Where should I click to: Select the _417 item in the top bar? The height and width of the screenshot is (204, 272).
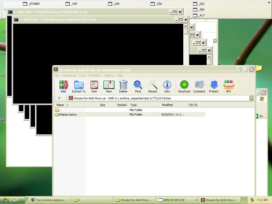pyautogui.click(x=199, y=15)
